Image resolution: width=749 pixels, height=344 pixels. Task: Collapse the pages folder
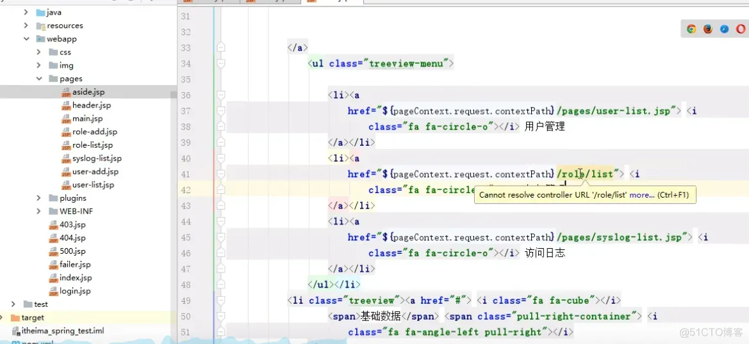click(x=38, y=79)
